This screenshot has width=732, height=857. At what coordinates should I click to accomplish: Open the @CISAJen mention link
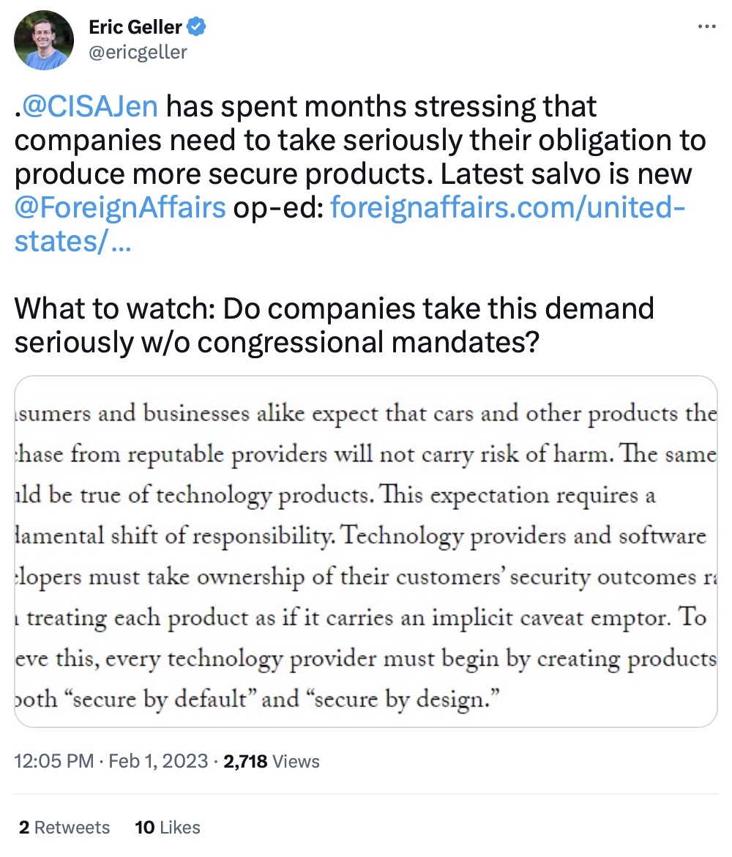(87, 107)
